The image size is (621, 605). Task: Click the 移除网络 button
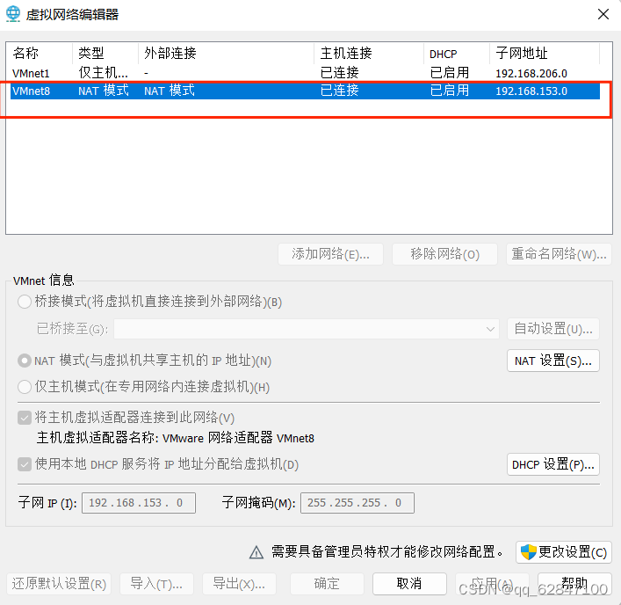pyautogui.click(x=444, y=254)
